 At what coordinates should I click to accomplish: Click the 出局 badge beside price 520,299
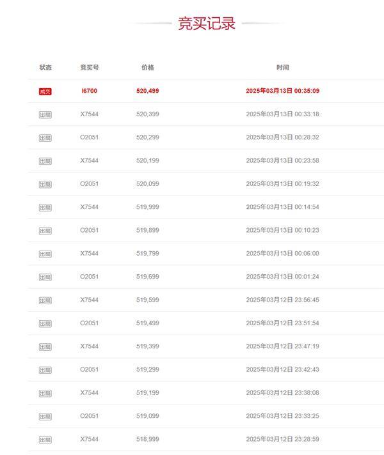pos(45,138)
